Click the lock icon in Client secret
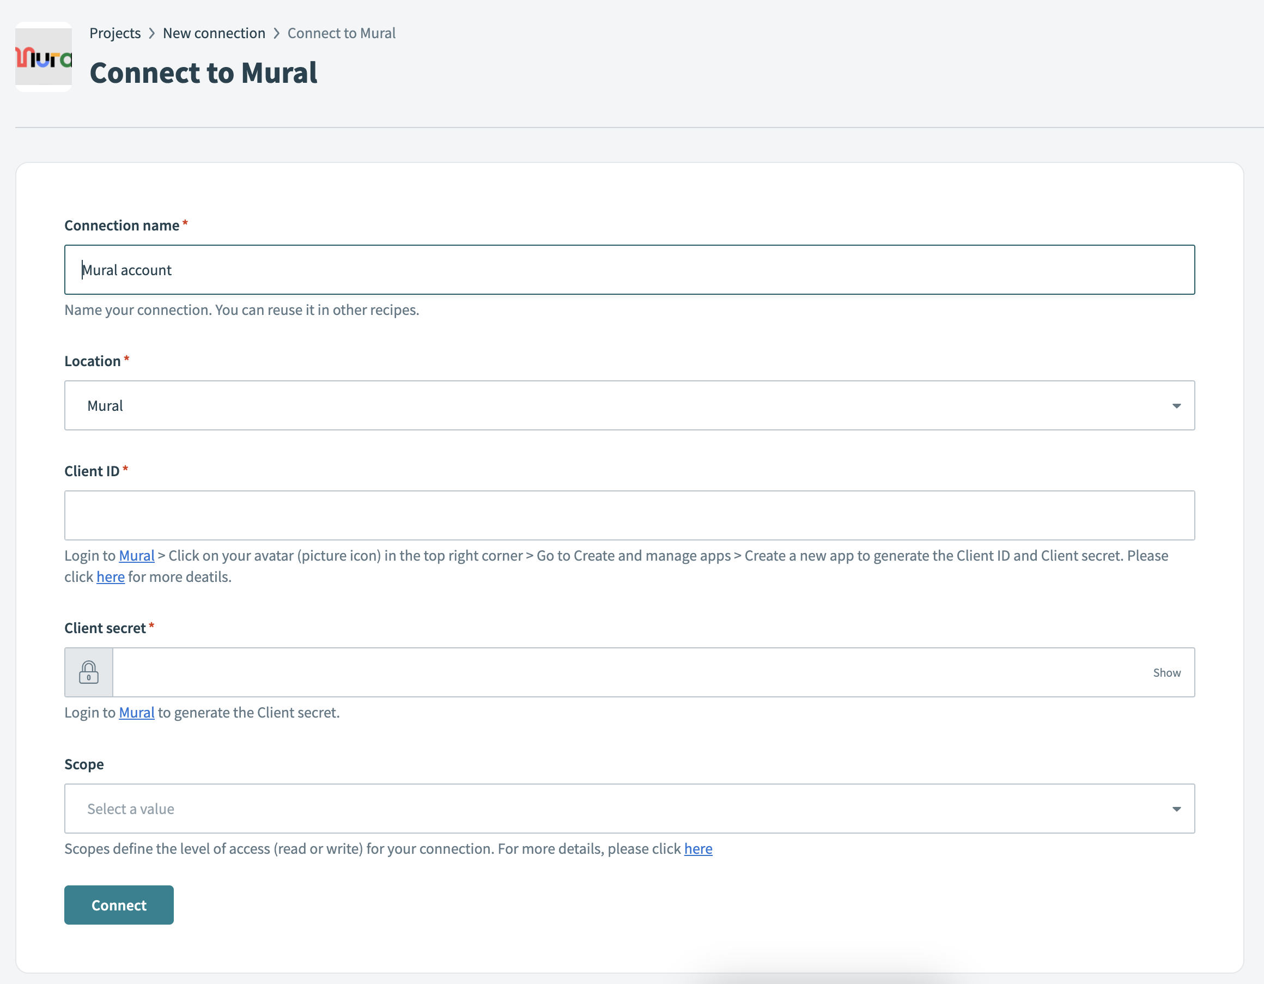 [x=89, y=672]
